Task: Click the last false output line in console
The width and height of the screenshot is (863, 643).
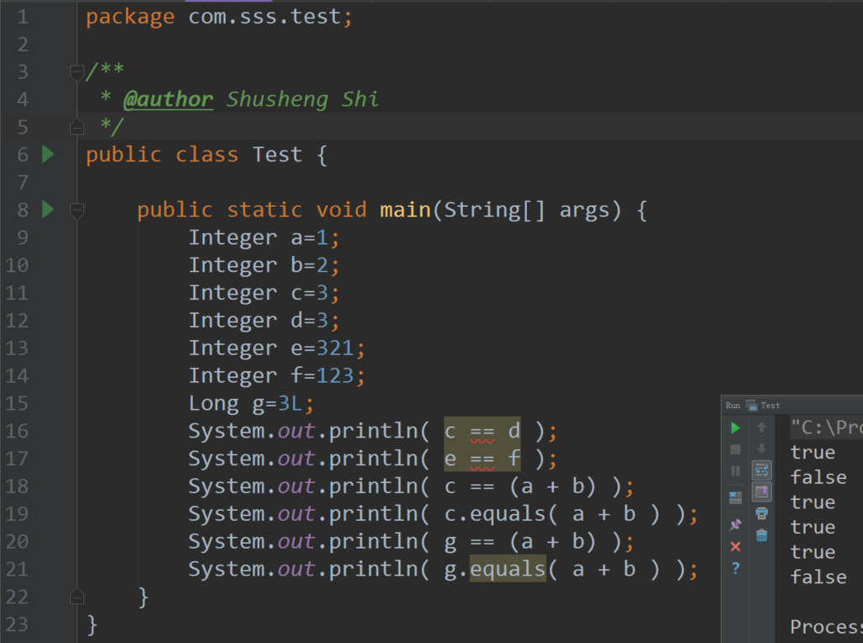Action: (x=818, y=577)
